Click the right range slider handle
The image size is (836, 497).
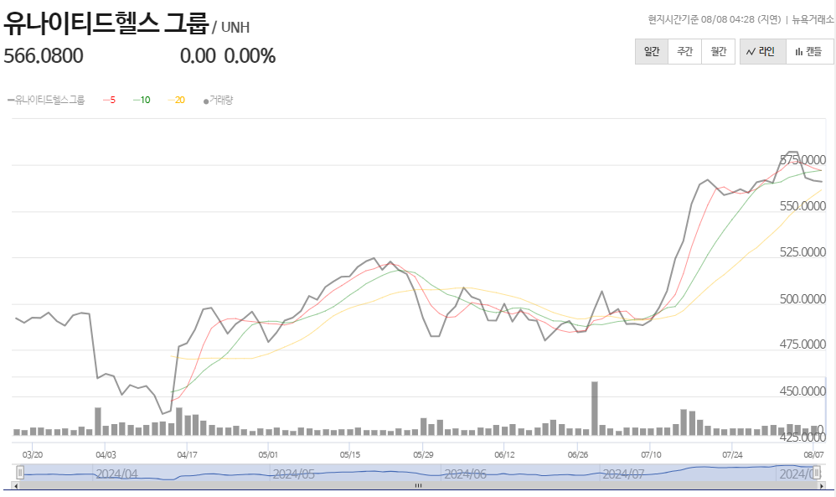coord(816,473)
